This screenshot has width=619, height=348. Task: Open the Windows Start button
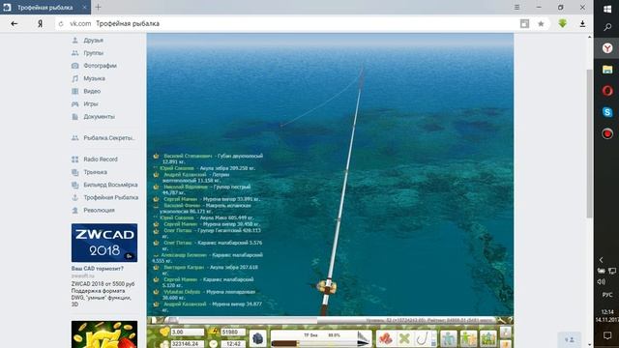pyautogui.click(x=607, y=9)
